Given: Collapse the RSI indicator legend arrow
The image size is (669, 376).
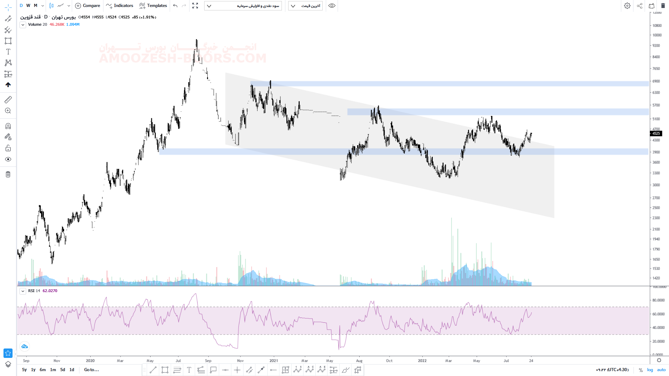Looking at the screenshot, I should coord(23,291).
